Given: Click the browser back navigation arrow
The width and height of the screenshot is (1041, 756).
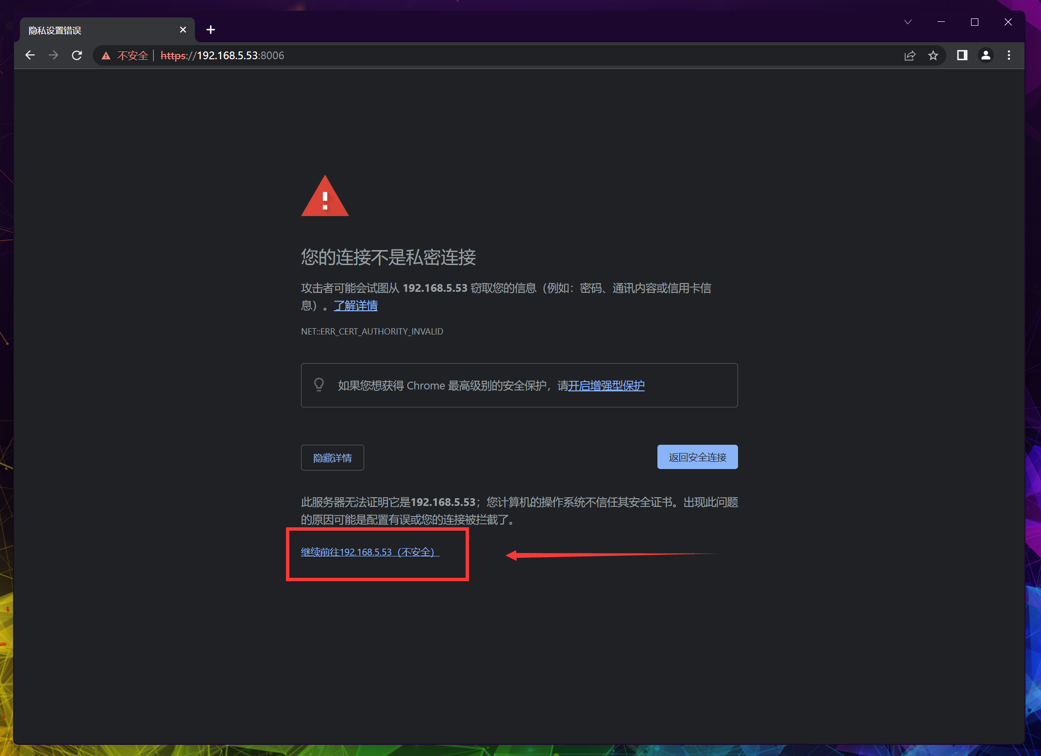Looking at the screenshot, I should pyautogui.click(x=30, y=55).
